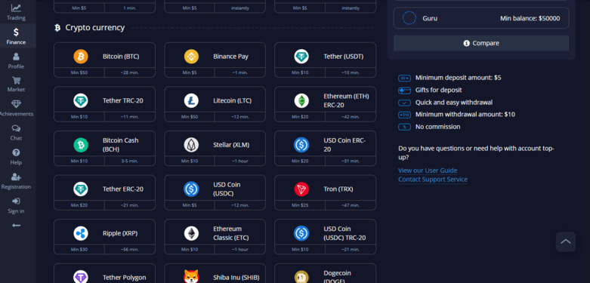590x283 pixels.
Task: Click the Bitcoin (BTC) label
Action: click(121, 57)
